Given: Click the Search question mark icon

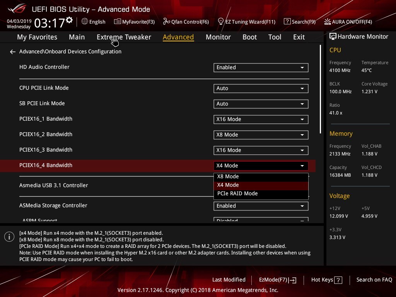Looking at the screenshot, I should (287, 22).
